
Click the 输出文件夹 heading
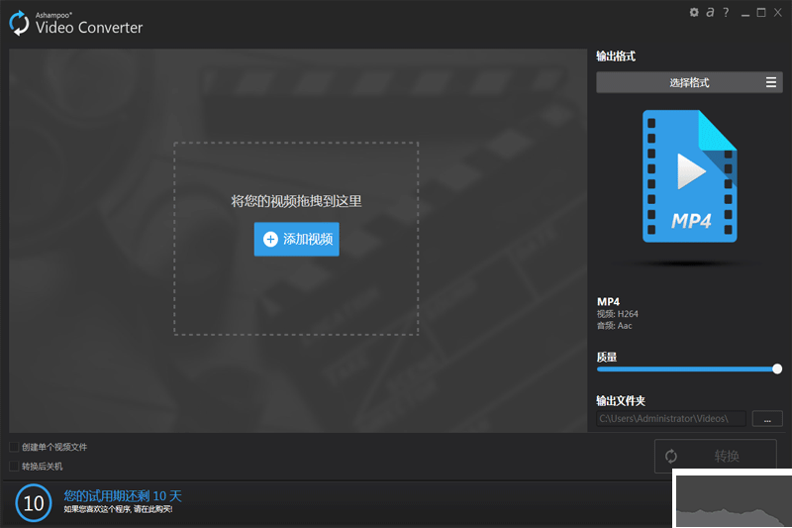[x=621, y=400]
